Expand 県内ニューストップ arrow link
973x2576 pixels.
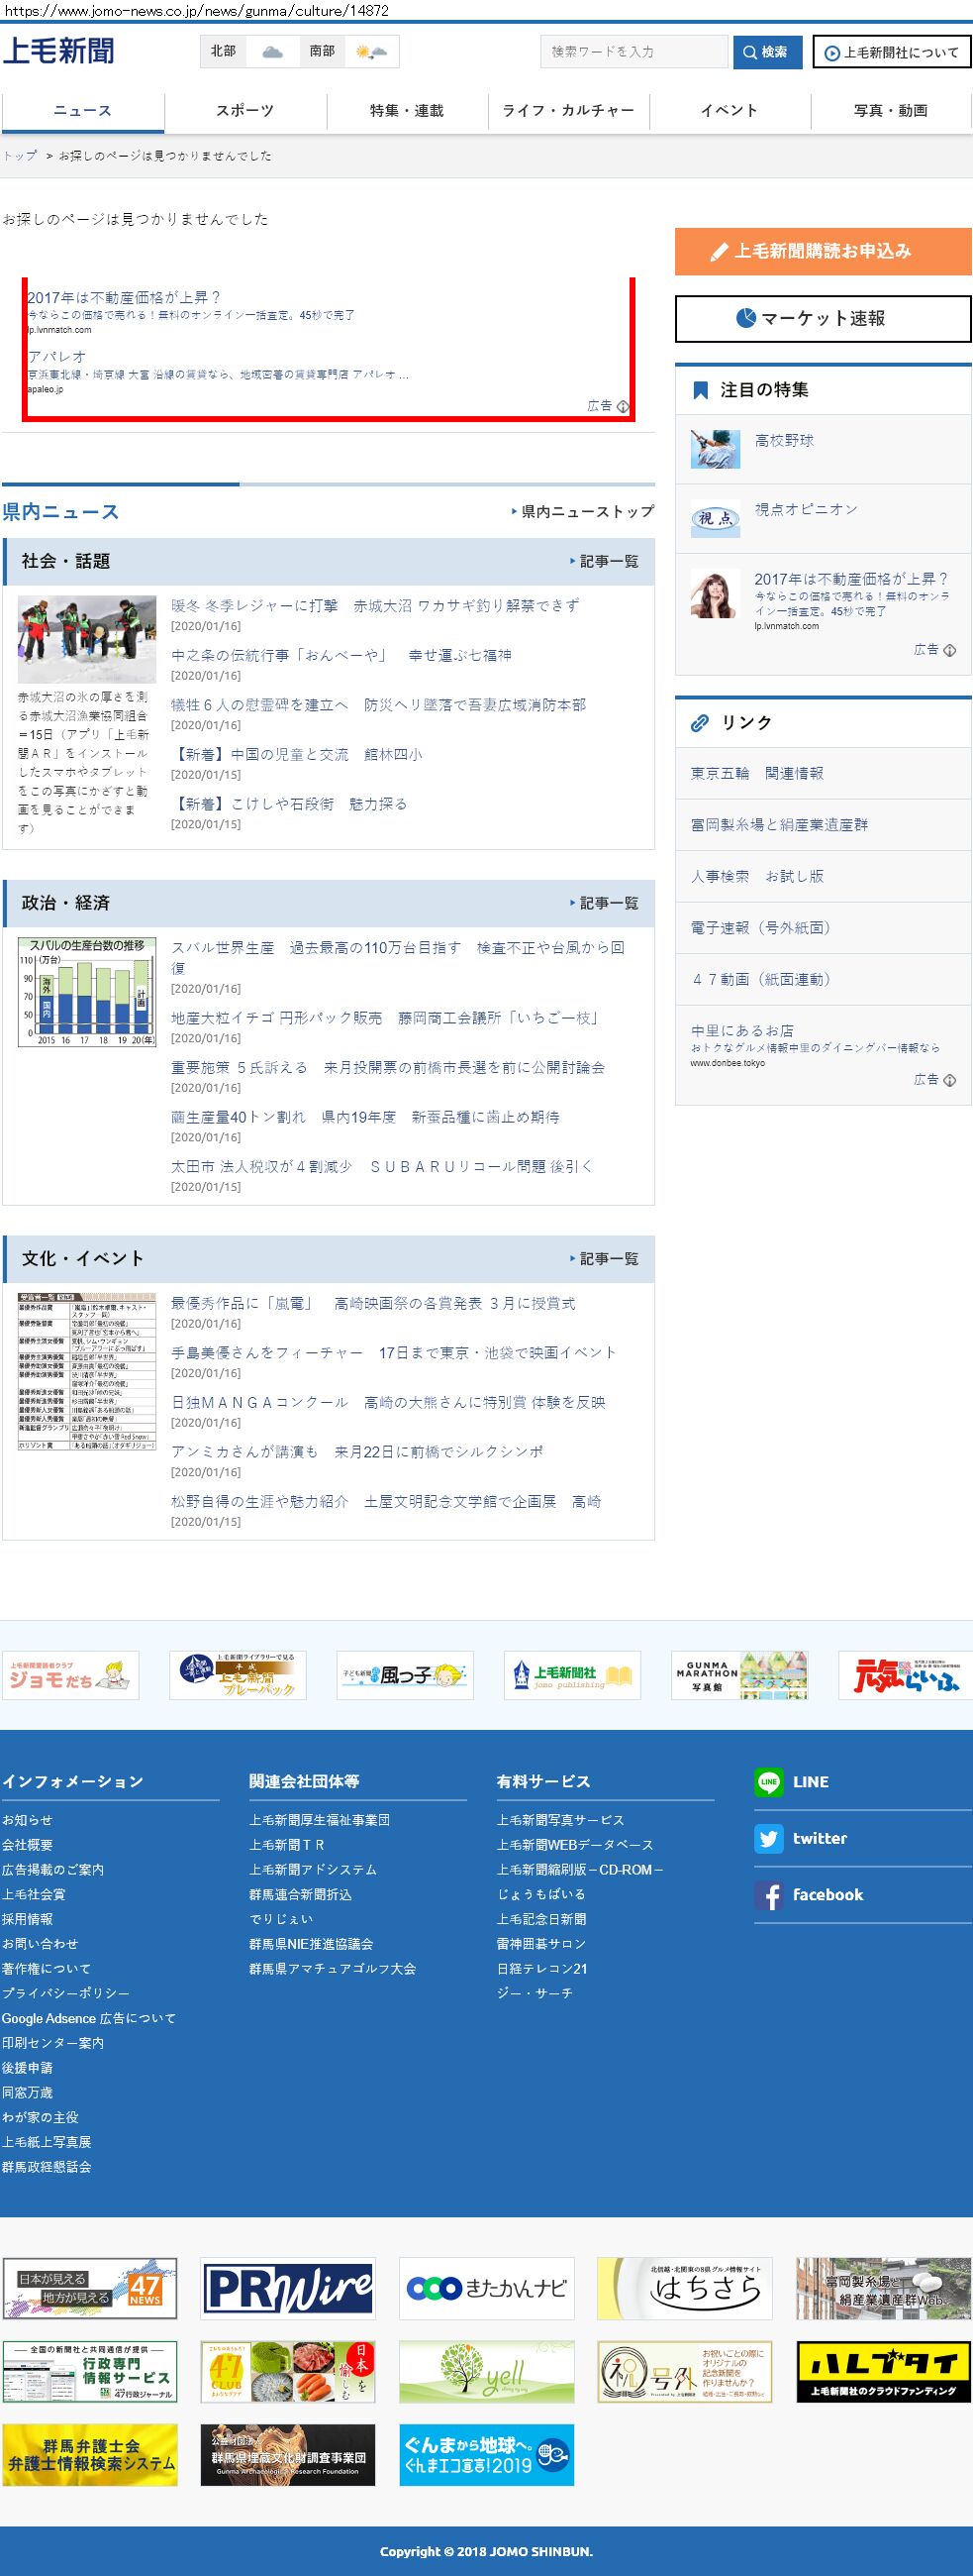pos(582,512)
